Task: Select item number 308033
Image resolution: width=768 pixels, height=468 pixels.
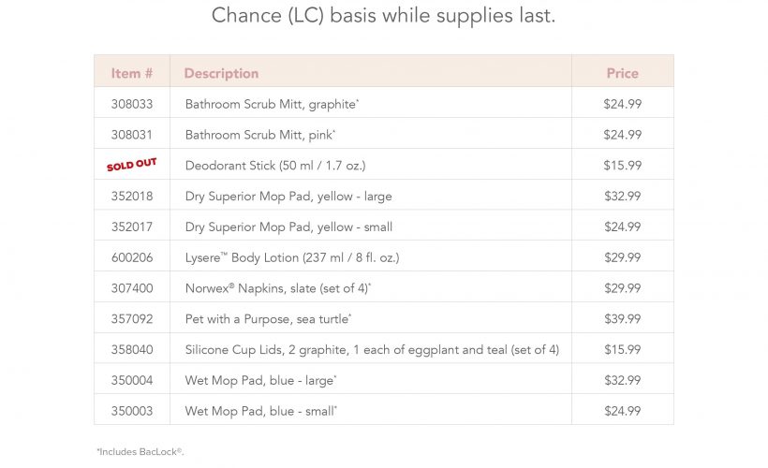Action: tap(132, 104)
